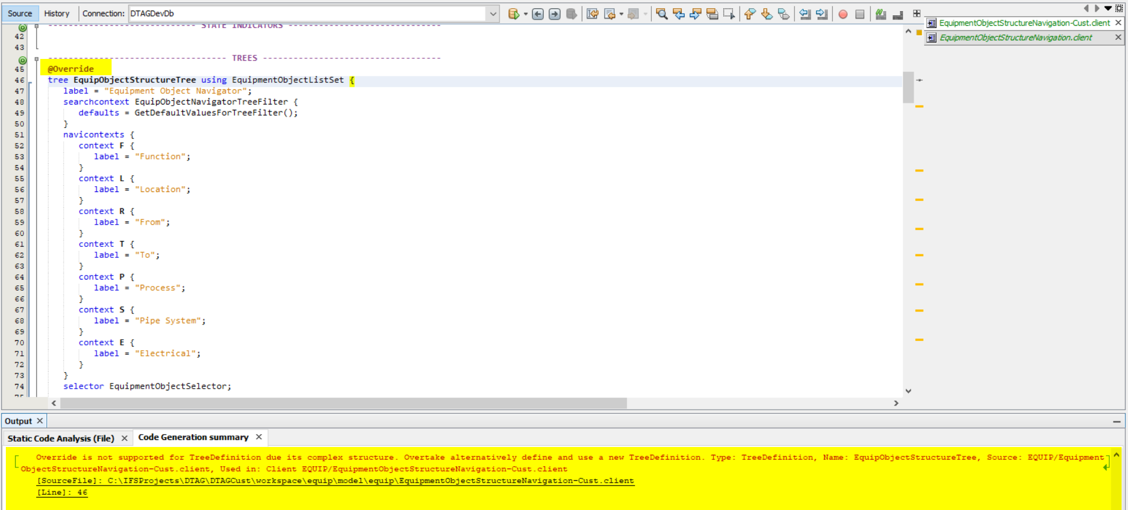The width and height of the screenshot is (1128, 510).
Task: Collapse the TREES code fold marker
Action: [36, 58]
